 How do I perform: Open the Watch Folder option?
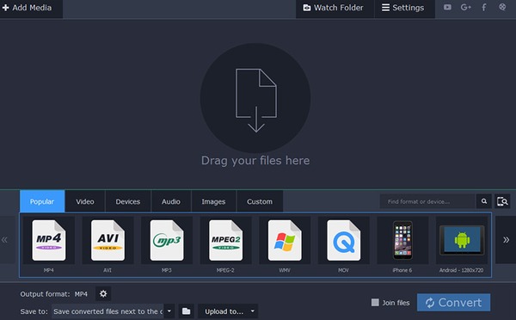[335, 8]
